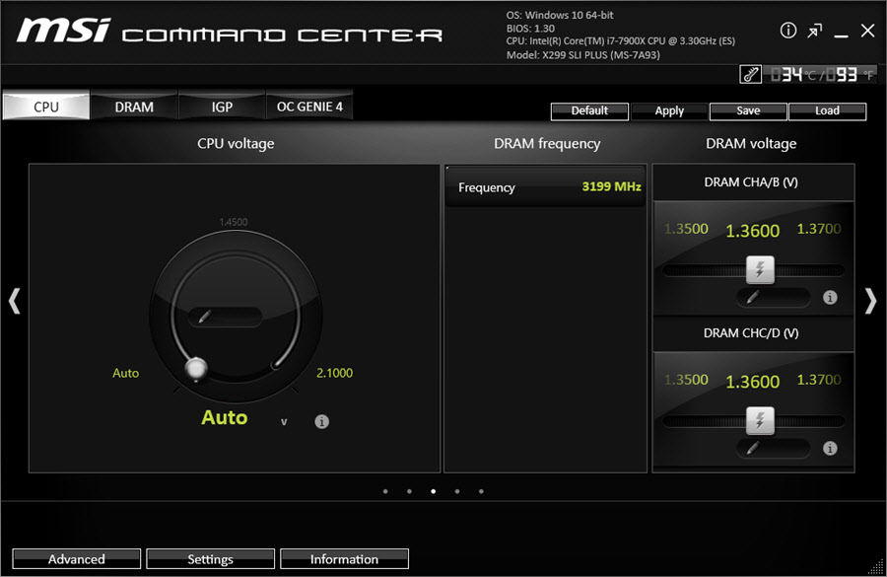Click the pencil edit icon inside CPU voltage dial
The height and width of the screenshot is (577, 887).
click(x=205, y=317)
